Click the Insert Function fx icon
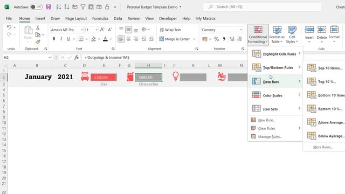This screenshot has height=194, width=345. [77, 58]
